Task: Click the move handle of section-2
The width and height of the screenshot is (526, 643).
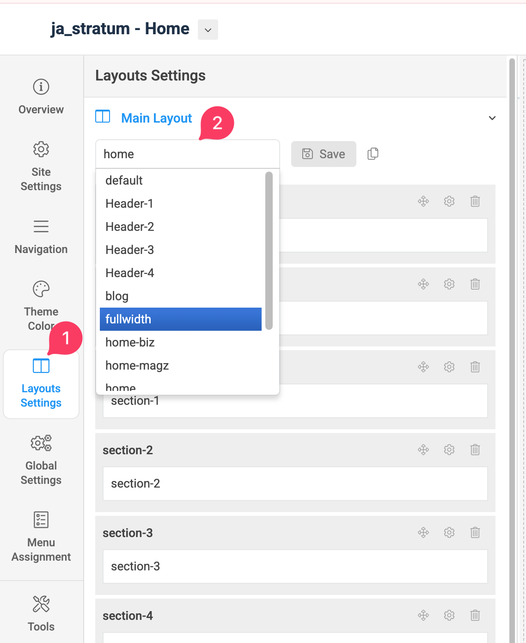Action: coord(423,450)
